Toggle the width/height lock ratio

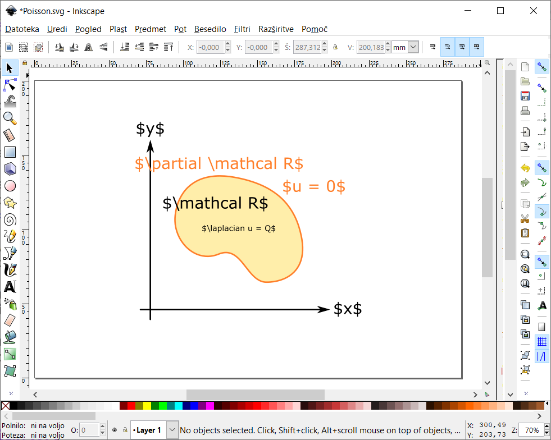click(335, 48)
